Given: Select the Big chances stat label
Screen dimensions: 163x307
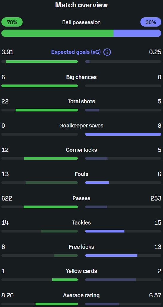Looking at the screenshot, I should [81, 77].
